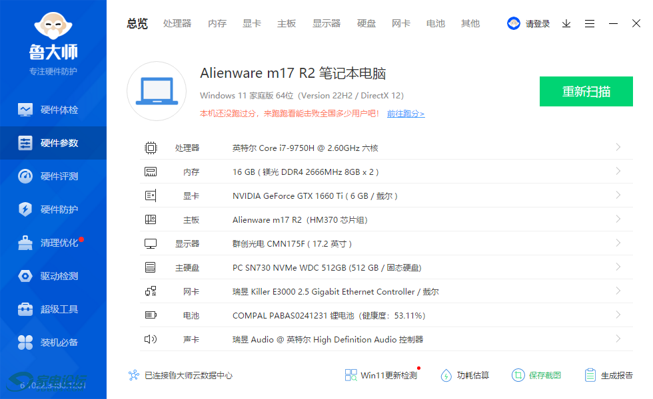Expand the 主硬盘 row chevron

(x=618, y=267)
